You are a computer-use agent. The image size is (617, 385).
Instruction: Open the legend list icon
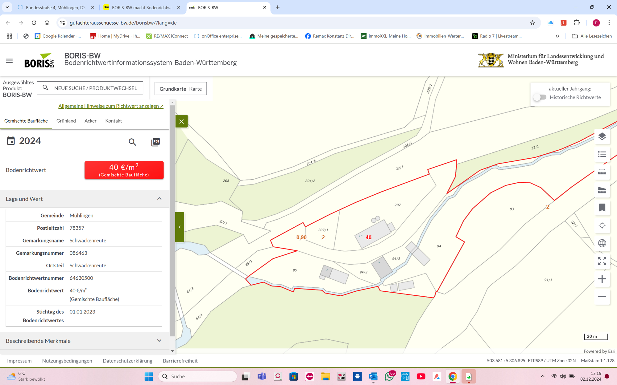(602, 154)
